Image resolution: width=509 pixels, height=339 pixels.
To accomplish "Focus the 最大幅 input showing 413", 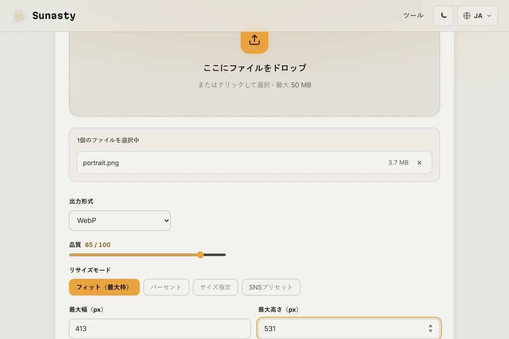I will [x=160, y=329].
